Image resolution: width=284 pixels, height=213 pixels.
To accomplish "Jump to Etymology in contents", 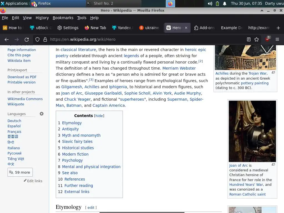I will point(72,123).
